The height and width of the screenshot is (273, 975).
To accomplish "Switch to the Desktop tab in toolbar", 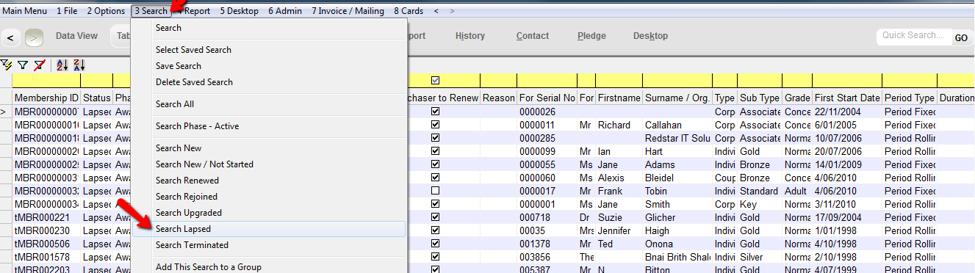I will pos(651,36).
